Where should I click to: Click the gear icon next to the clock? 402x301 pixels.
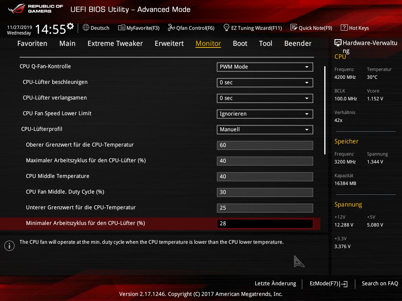(x=70, y=26)
